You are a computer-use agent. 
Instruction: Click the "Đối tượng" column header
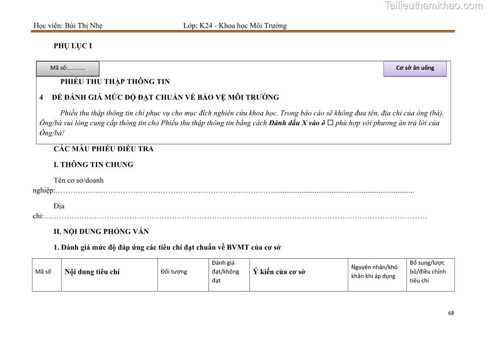click(x=173, y=272)
